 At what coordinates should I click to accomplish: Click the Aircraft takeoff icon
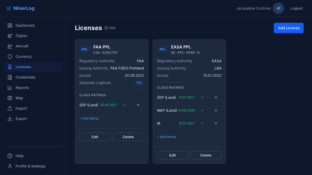[x=10, y=46]
